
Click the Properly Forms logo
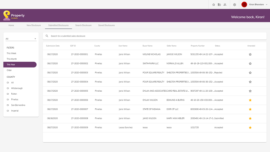tap(14, 16)
